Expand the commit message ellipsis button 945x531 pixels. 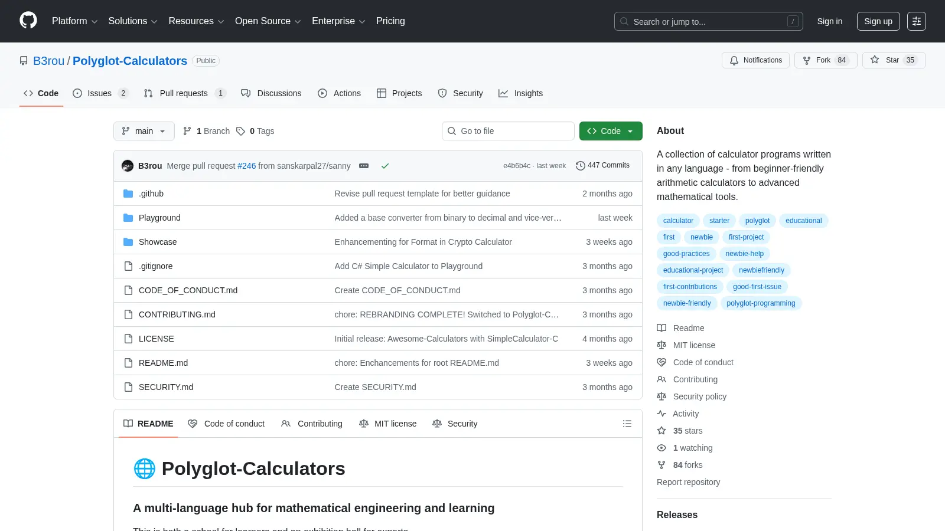364,166
